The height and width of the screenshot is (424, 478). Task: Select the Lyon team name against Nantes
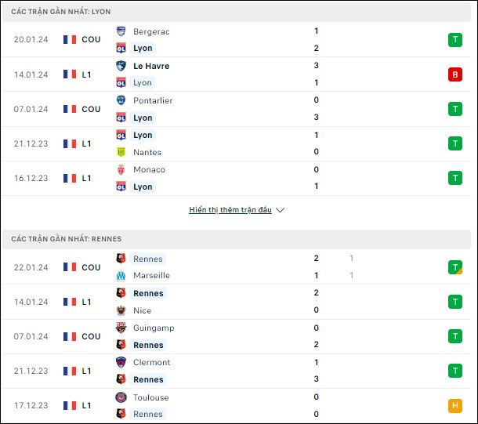pyautogui.click(x=143, y=135)
